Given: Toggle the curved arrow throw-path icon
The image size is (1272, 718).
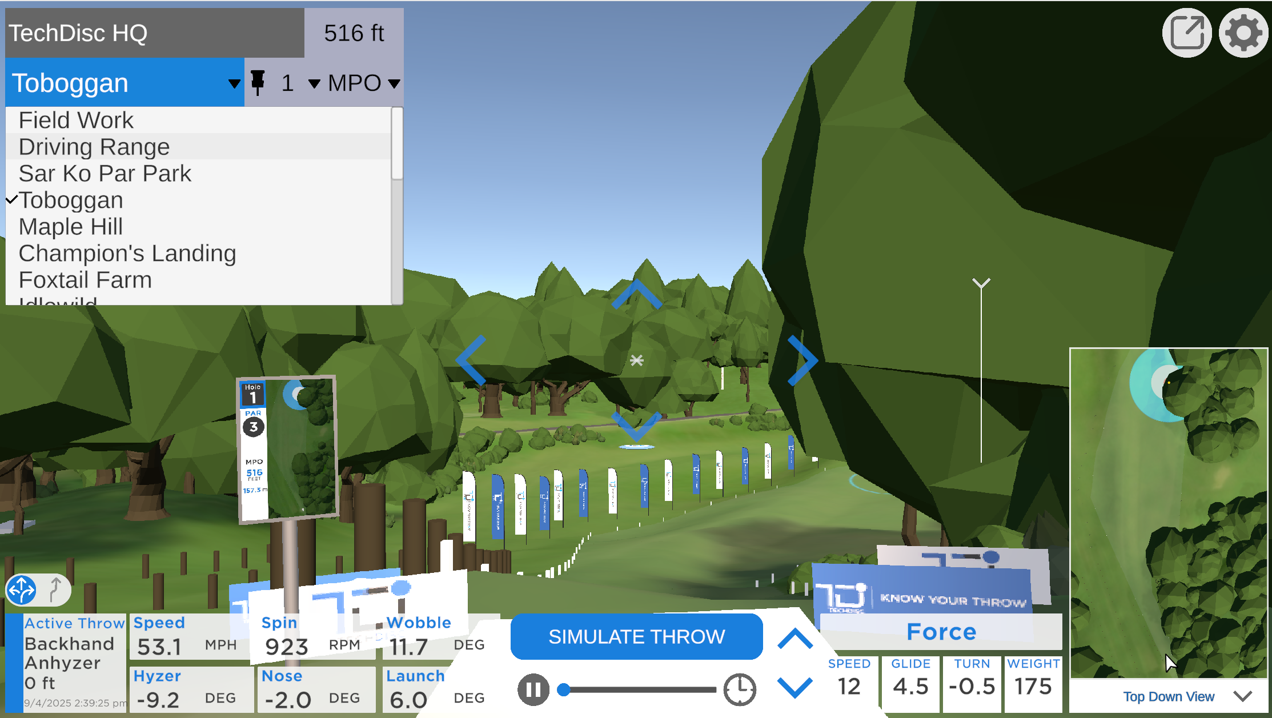Looking at the screenshot, I should (x=55, y=589).
